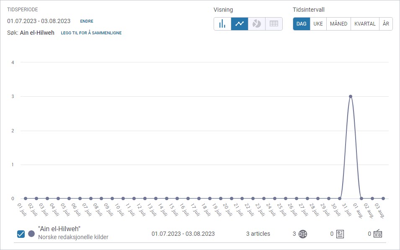Switch to bar chart view

click(222, 24)
